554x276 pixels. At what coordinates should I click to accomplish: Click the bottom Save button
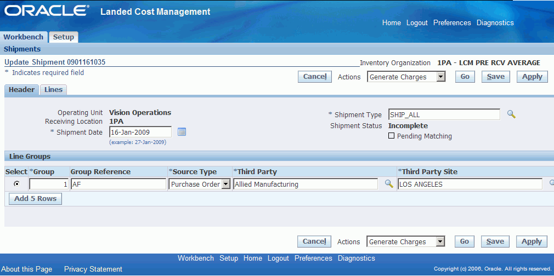pyautogui.click(x=495, y=242)
